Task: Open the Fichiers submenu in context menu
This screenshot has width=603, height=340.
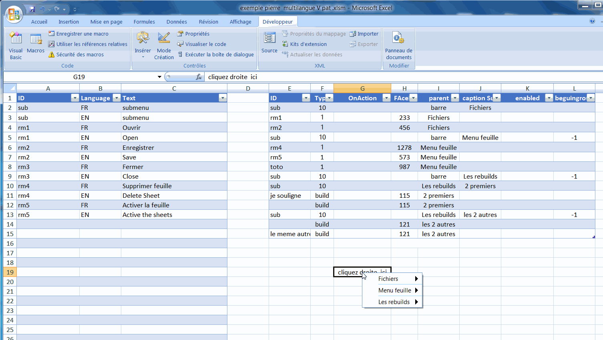Action: [x=392, y=279]
